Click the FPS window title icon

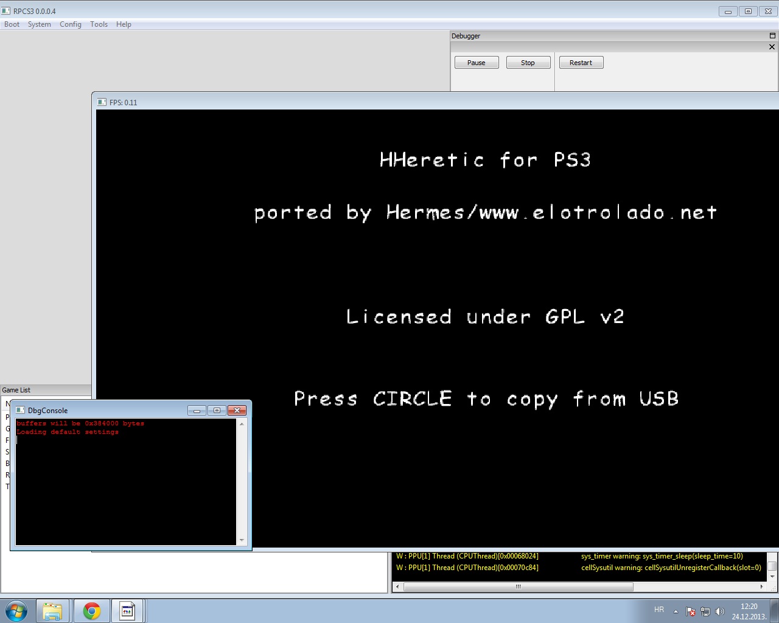coord(102,102)
